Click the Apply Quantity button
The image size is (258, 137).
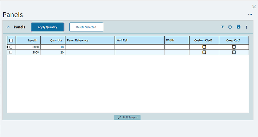(47, 27)
